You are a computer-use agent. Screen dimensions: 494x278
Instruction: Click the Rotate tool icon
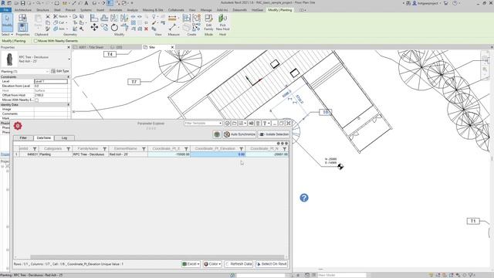(114, 28)
